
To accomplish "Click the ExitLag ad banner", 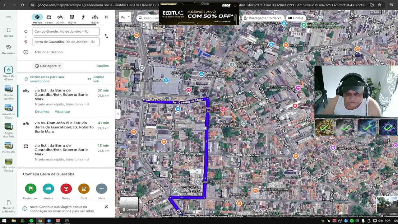I will pos(199,14).
